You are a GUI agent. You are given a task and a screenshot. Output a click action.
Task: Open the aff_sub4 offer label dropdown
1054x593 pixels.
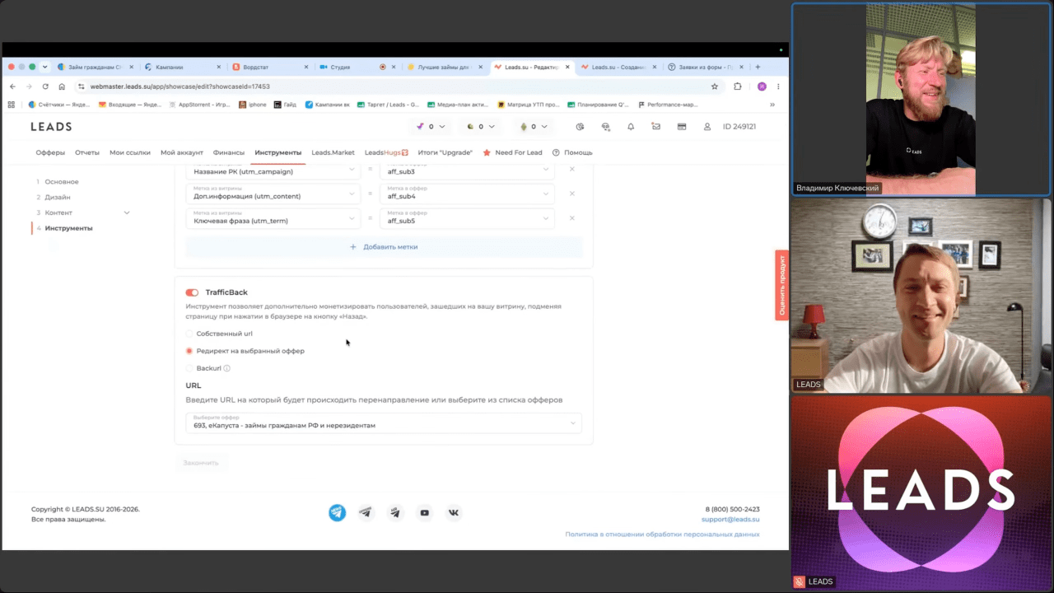click(x=467, y=194)
